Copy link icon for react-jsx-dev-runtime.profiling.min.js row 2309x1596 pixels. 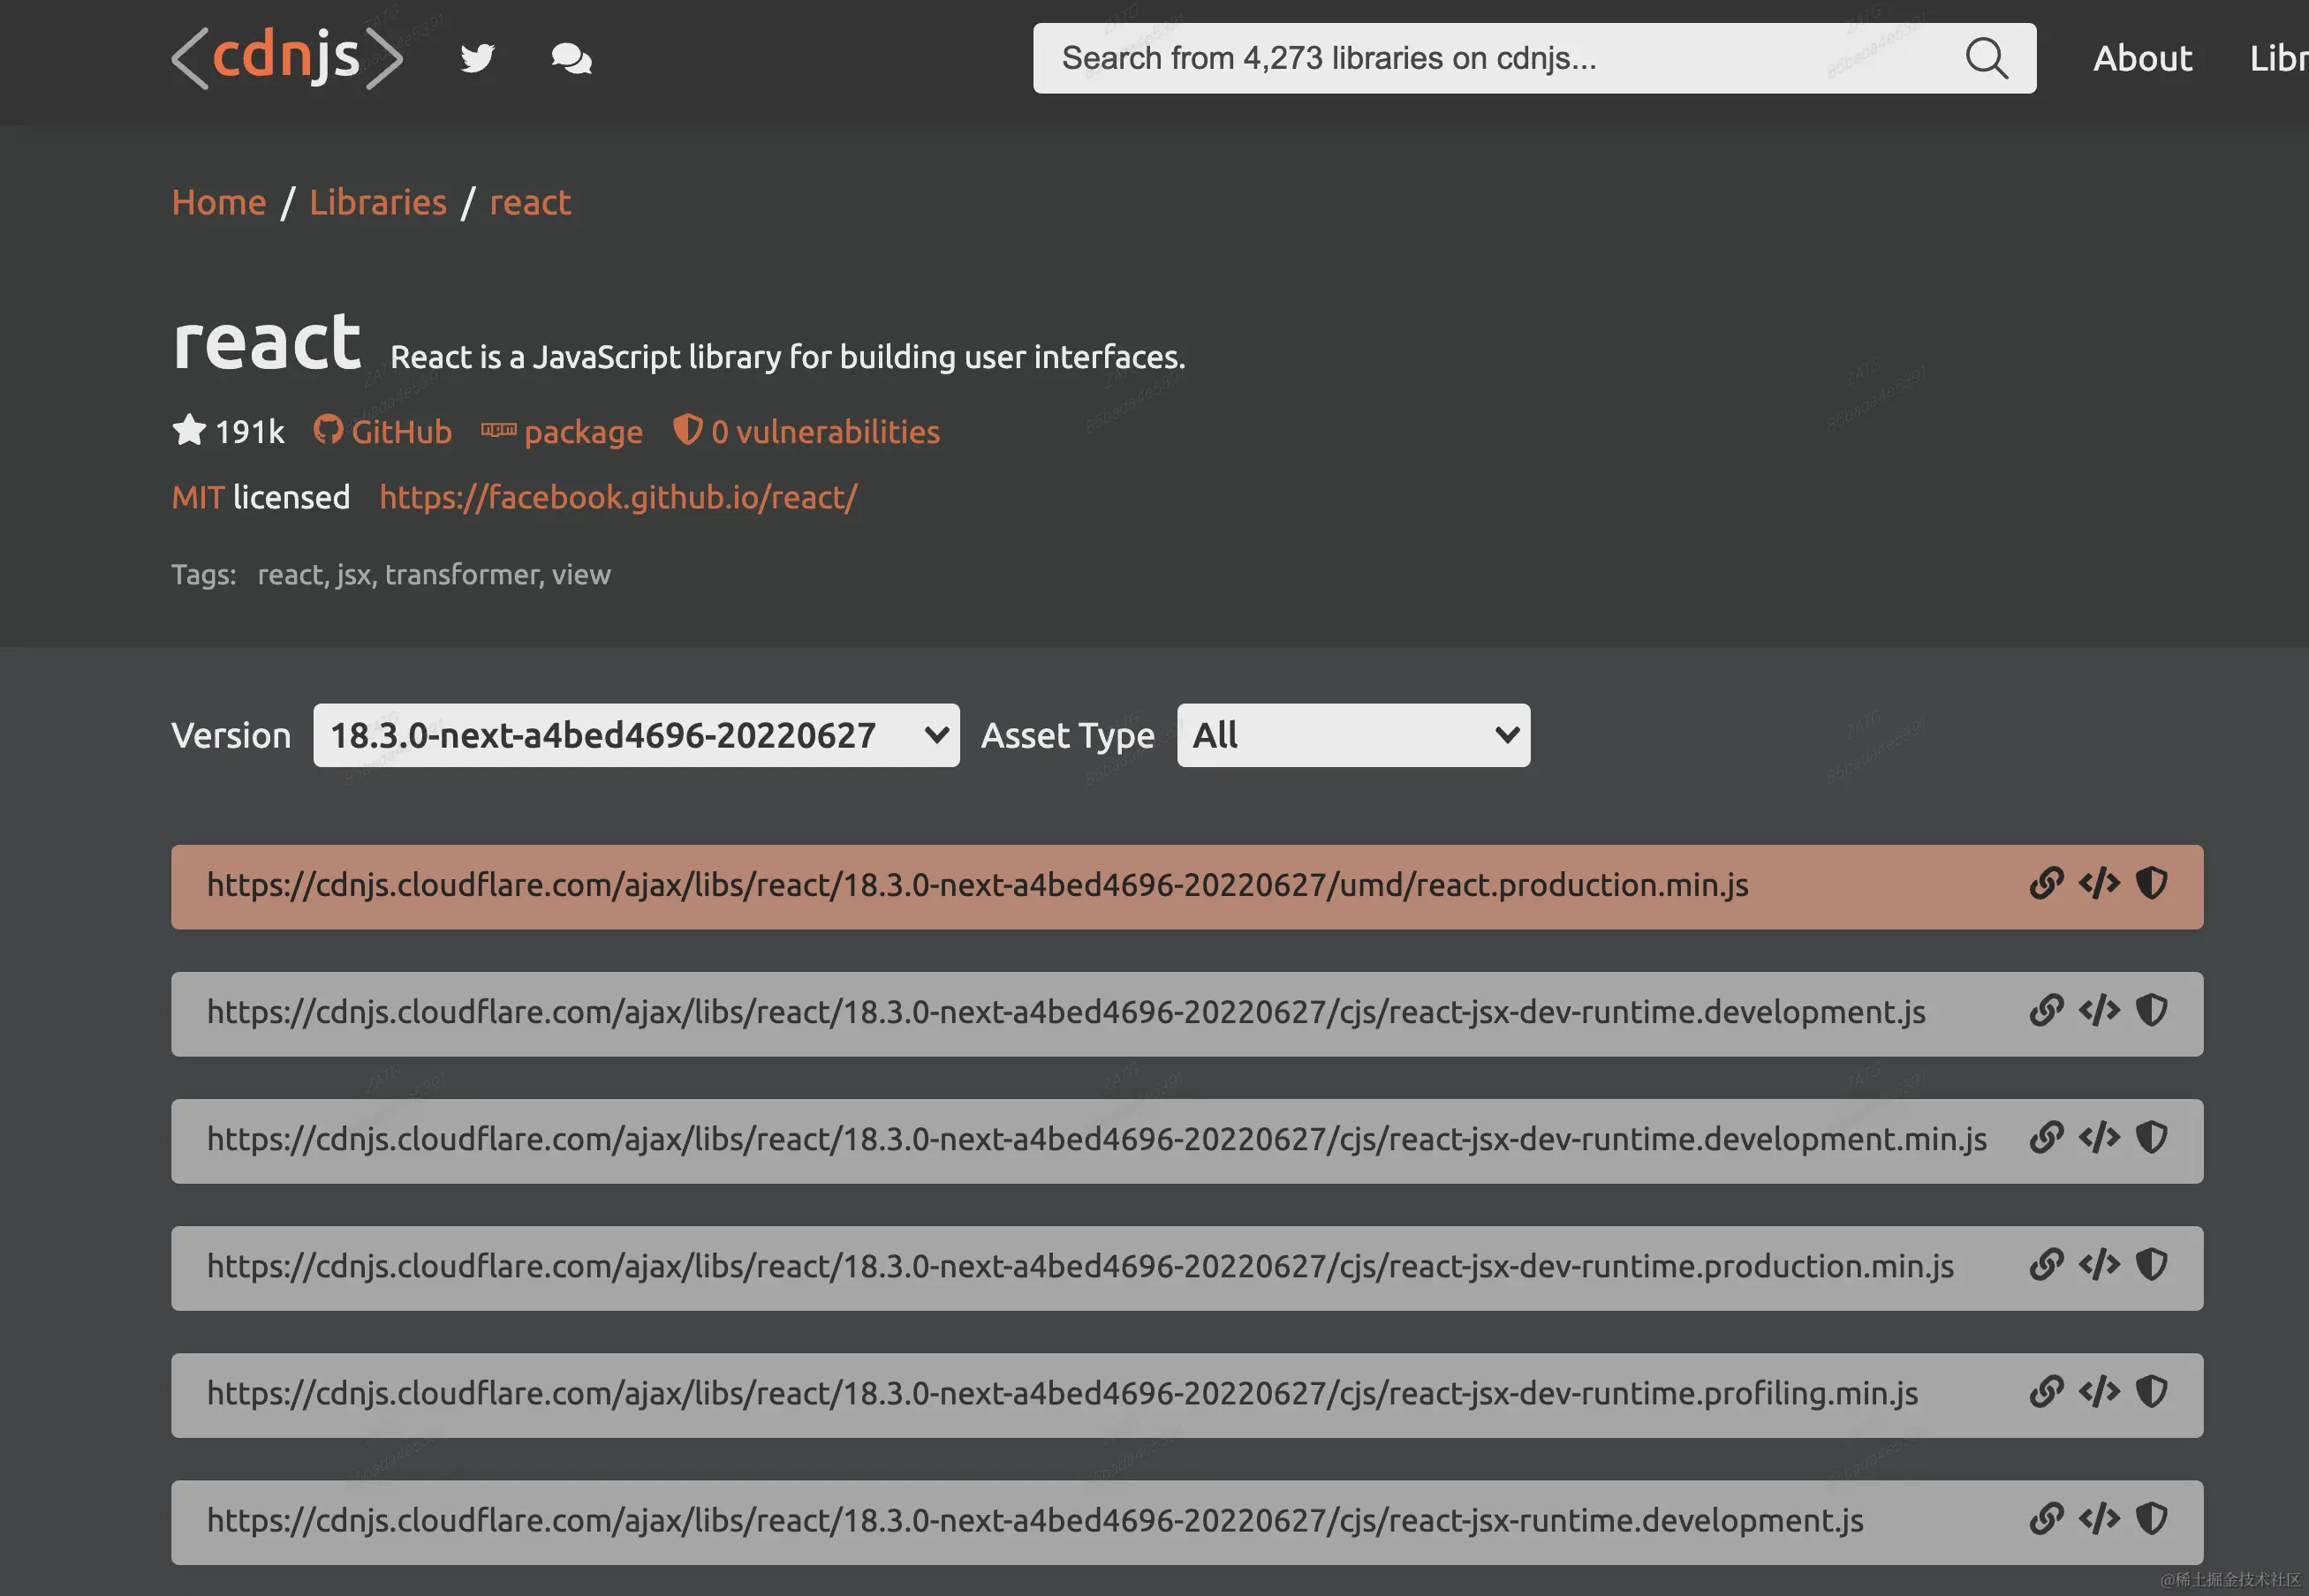tap(2046, 1391)
